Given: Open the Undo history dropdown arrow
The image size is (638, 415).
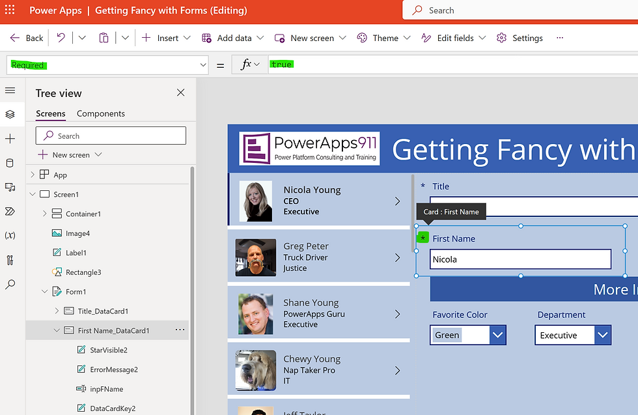Looking at the screenshot, I should (82, 38).
